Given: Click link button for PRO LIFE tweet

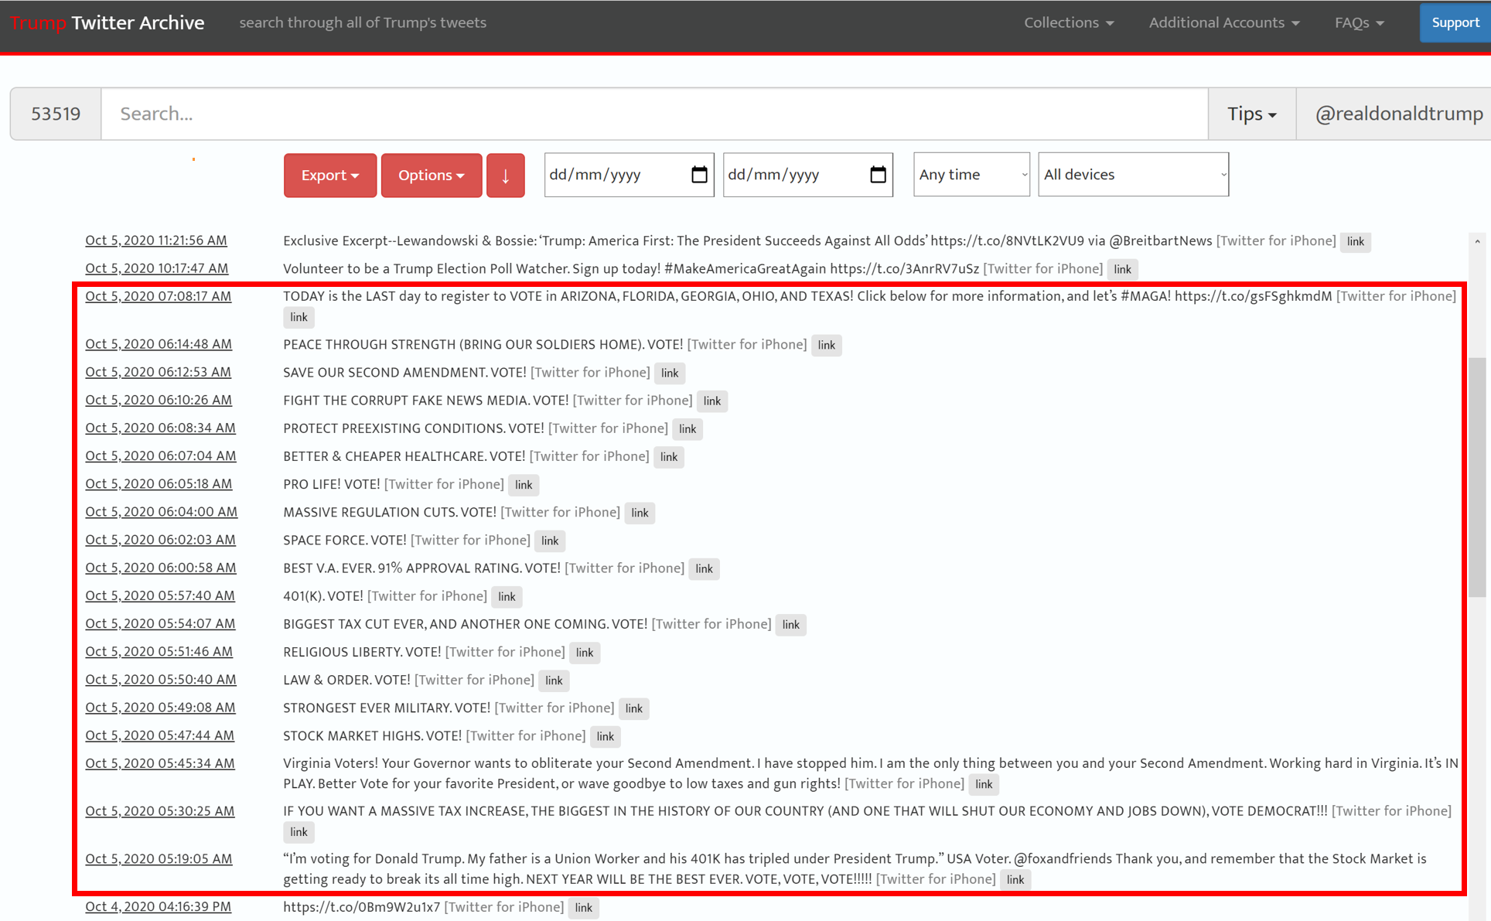Looking at the screenshot, I should pos(524,484).
